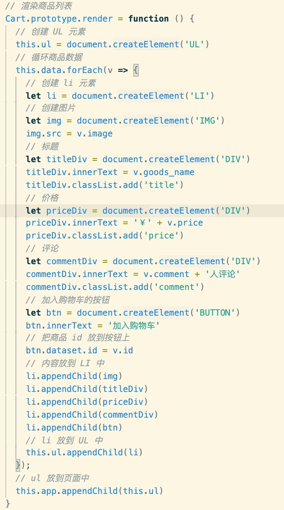The height and width of the screenshot is (510, 284).
Task: Click the line declaring 'let commentDiv'
Action: 143,261
